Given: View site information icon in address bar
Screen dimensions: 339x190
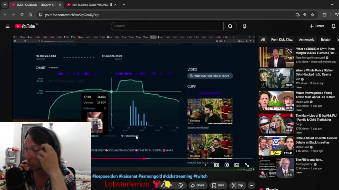Looking at the screenshot, I should coord(40,15).
